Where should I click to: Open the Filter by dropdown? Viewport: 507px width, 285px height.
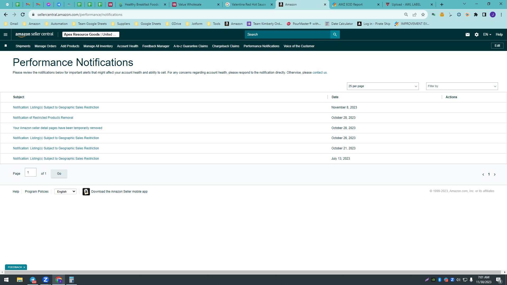click(462, 86)
